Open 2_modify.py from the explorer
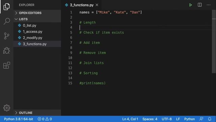216x122 pixels. tap(37, 38)
